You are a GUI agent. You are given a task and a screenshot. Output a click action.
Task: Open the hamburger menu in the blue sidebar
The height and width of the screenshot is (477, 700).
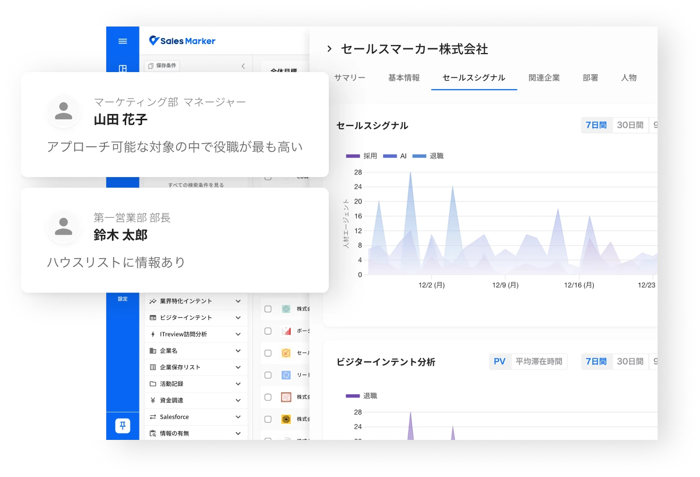122,41
